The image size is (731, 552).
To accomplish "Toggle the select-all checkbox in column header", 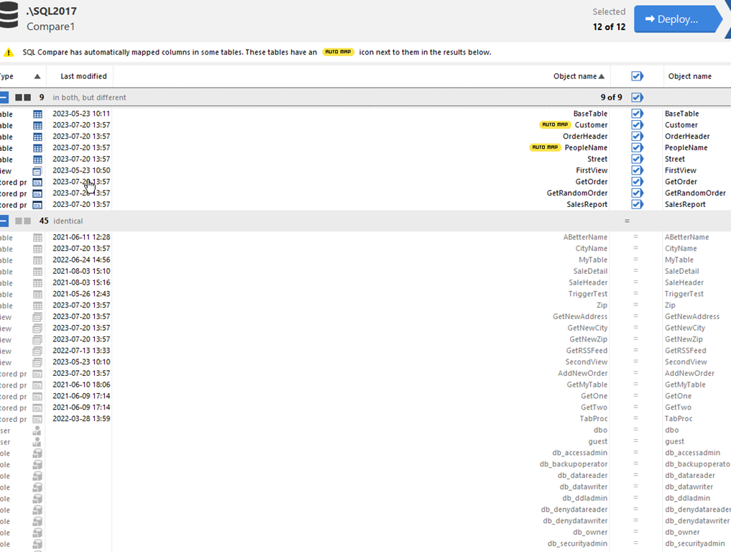I will click(637, 76).
